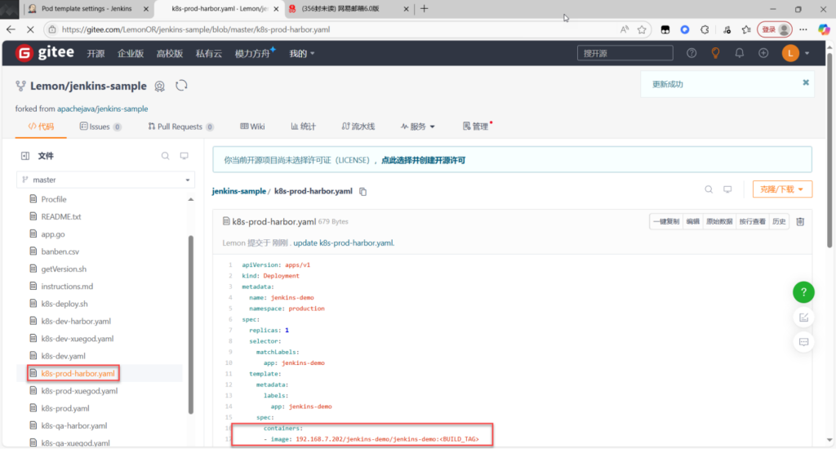Click the 历史 history button

(779, 221)
